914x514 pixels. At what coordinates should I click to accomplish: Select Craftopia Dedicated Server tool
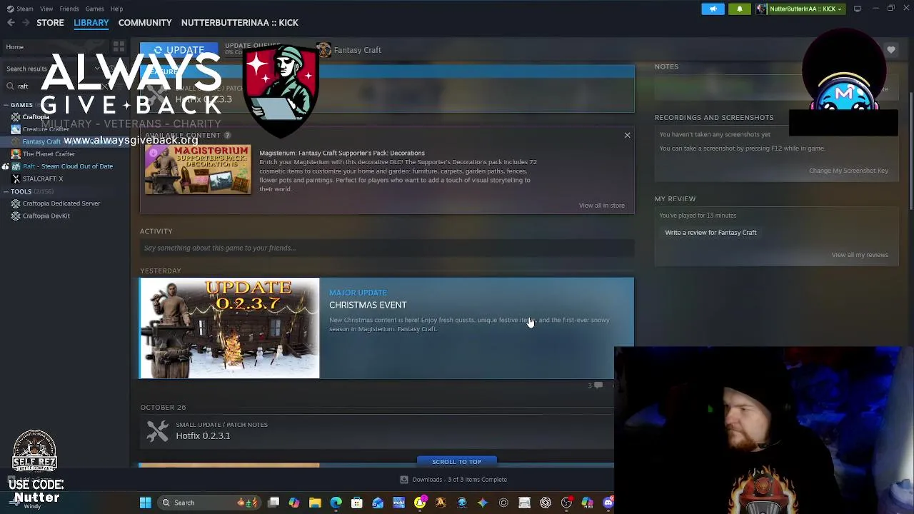tap(61, 203)
